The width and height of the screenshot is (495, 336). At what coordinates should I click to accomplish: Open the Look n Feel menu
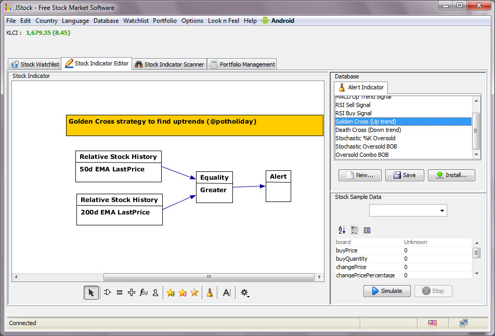pyautogui.click(x=224, y=21)
